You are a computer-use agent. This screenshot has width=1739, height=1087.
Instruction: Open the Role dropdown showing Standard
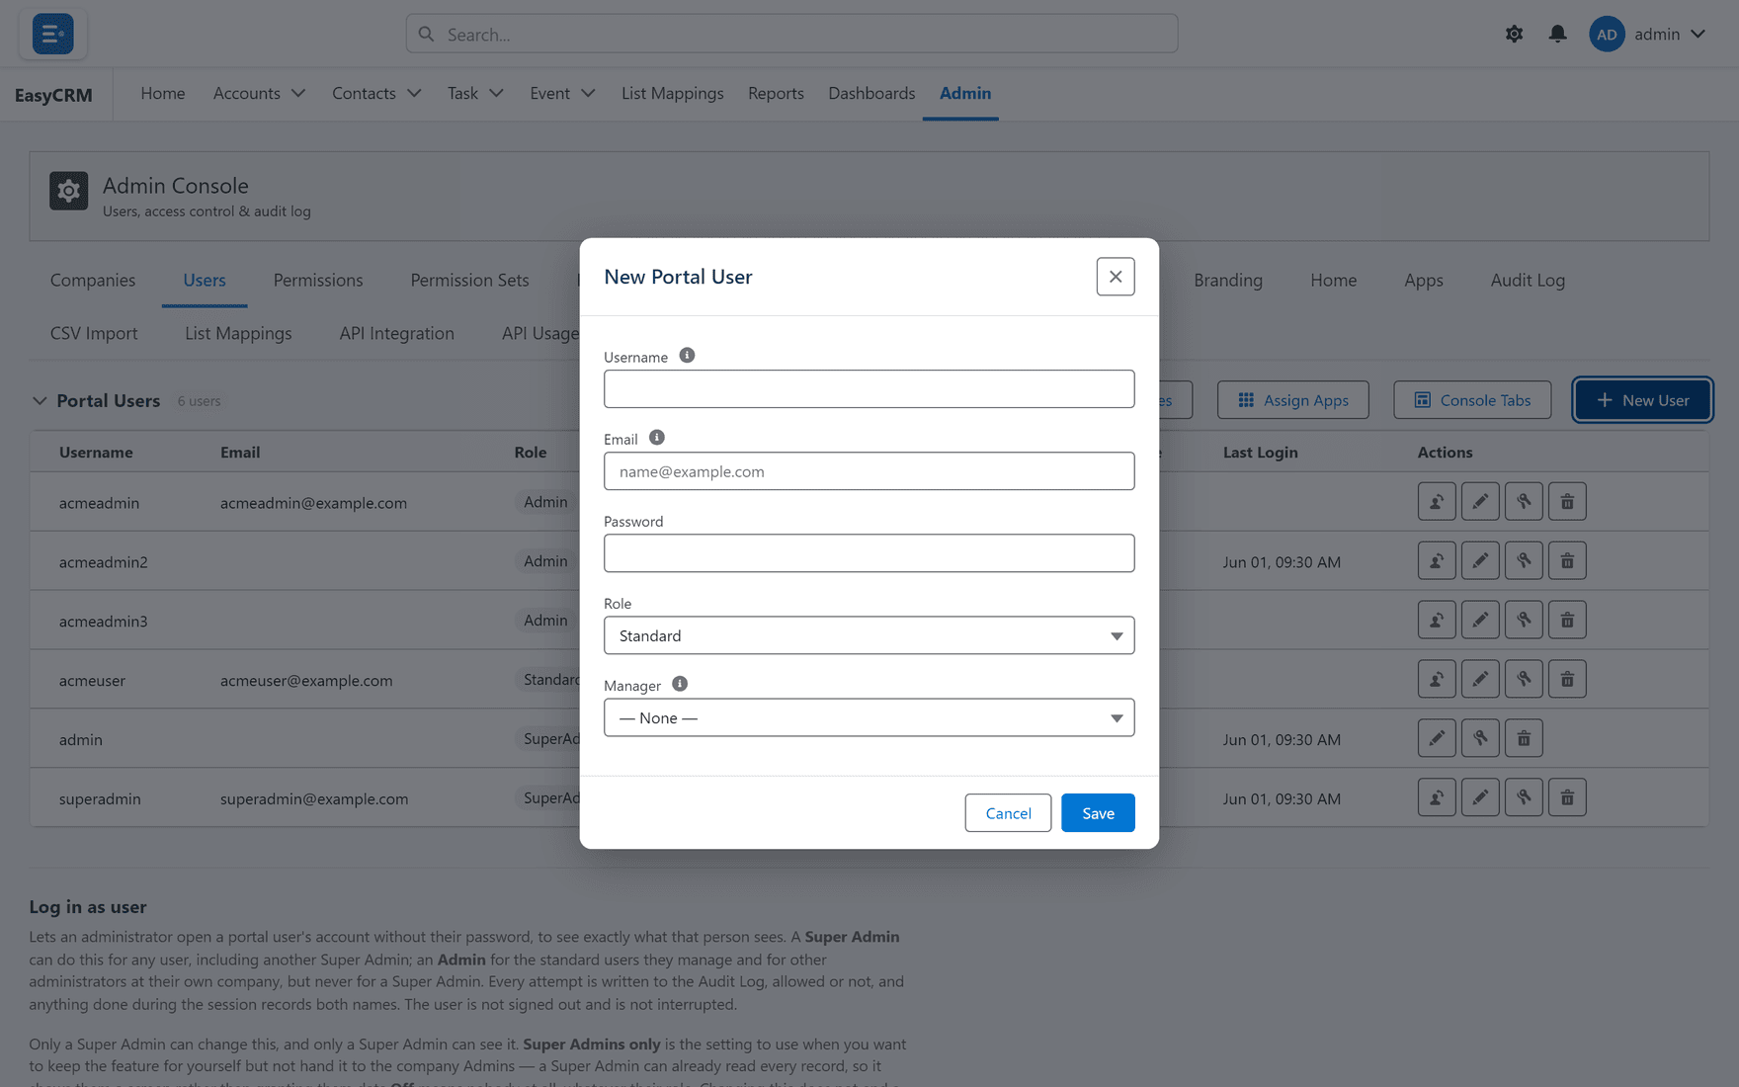(869, 635)
